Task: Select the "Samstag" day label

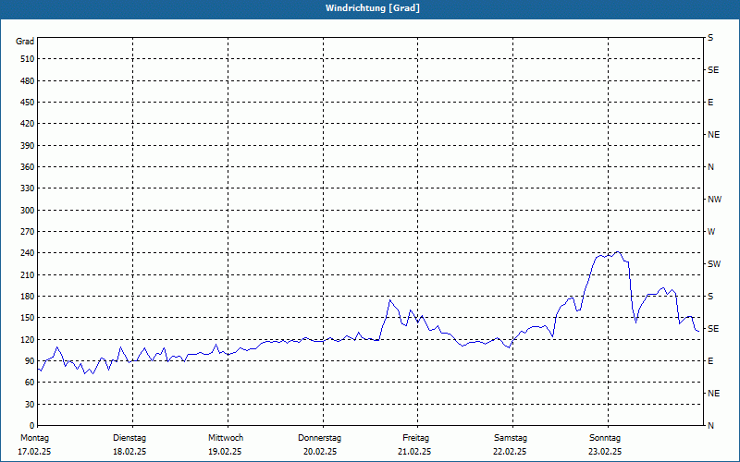Action: [x=511, y=438]
